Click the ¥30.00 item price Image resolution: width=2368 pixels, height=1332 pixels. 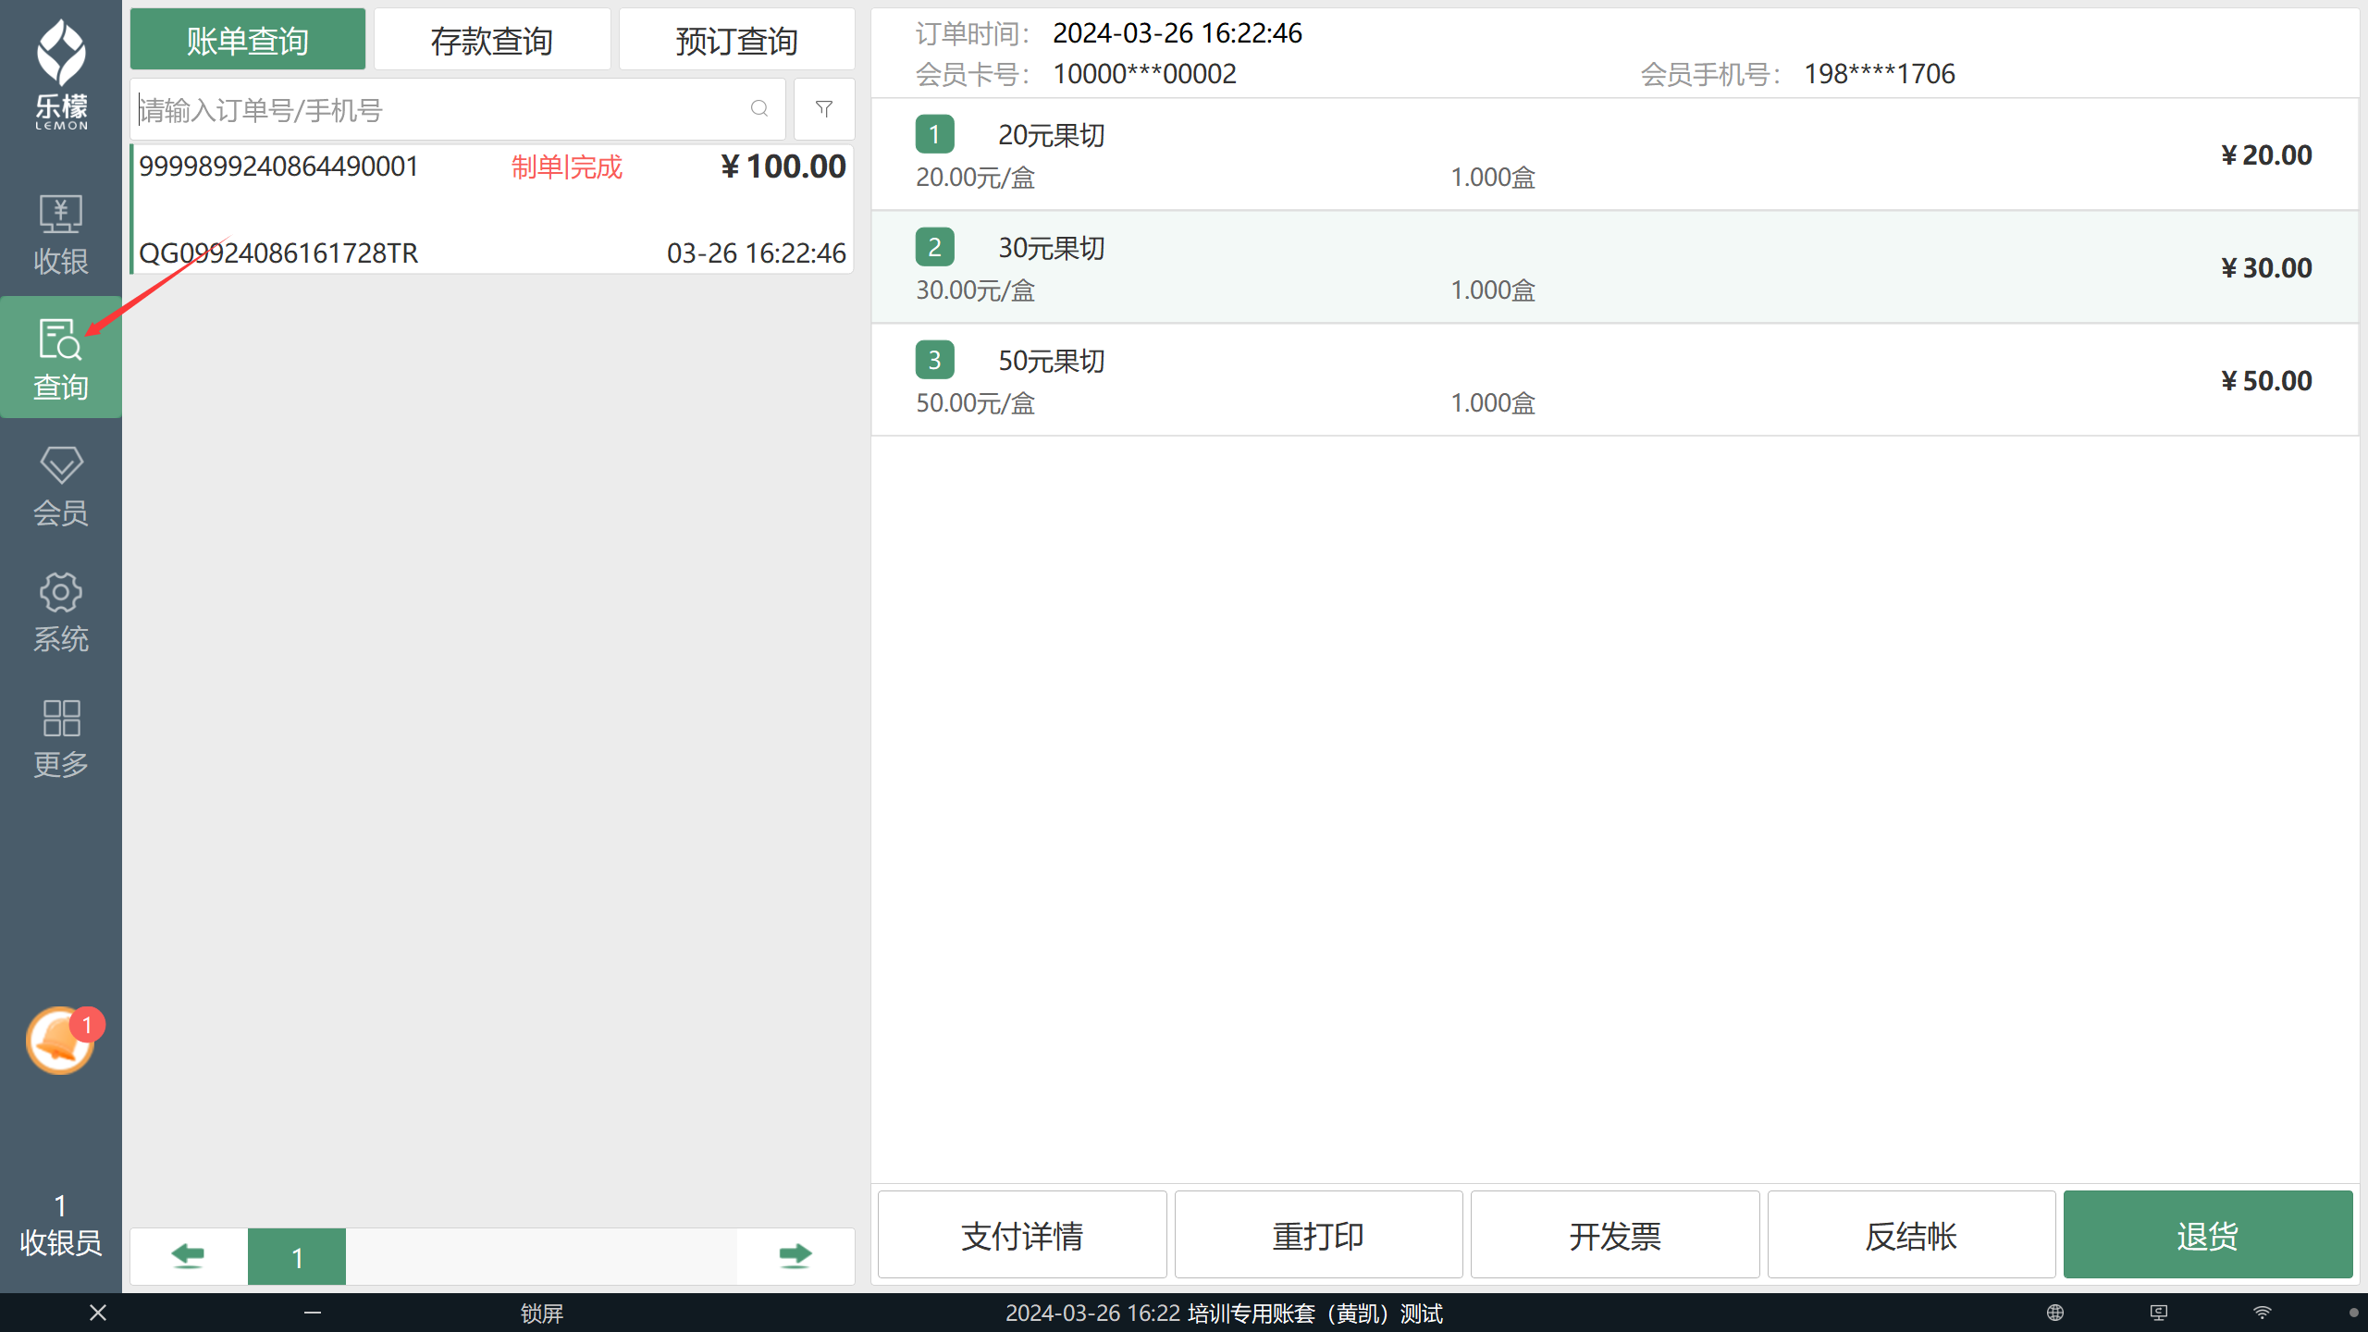click(2266, 267)
